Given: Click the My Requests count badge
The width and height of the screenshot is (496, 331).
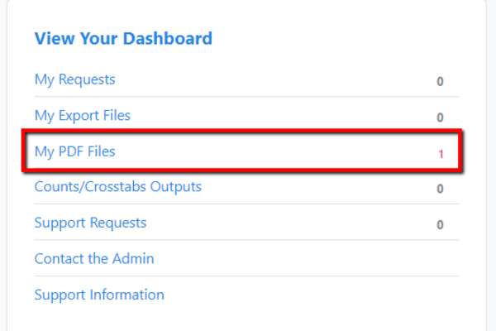Looking at the screenshot, I should coord(440,82).
